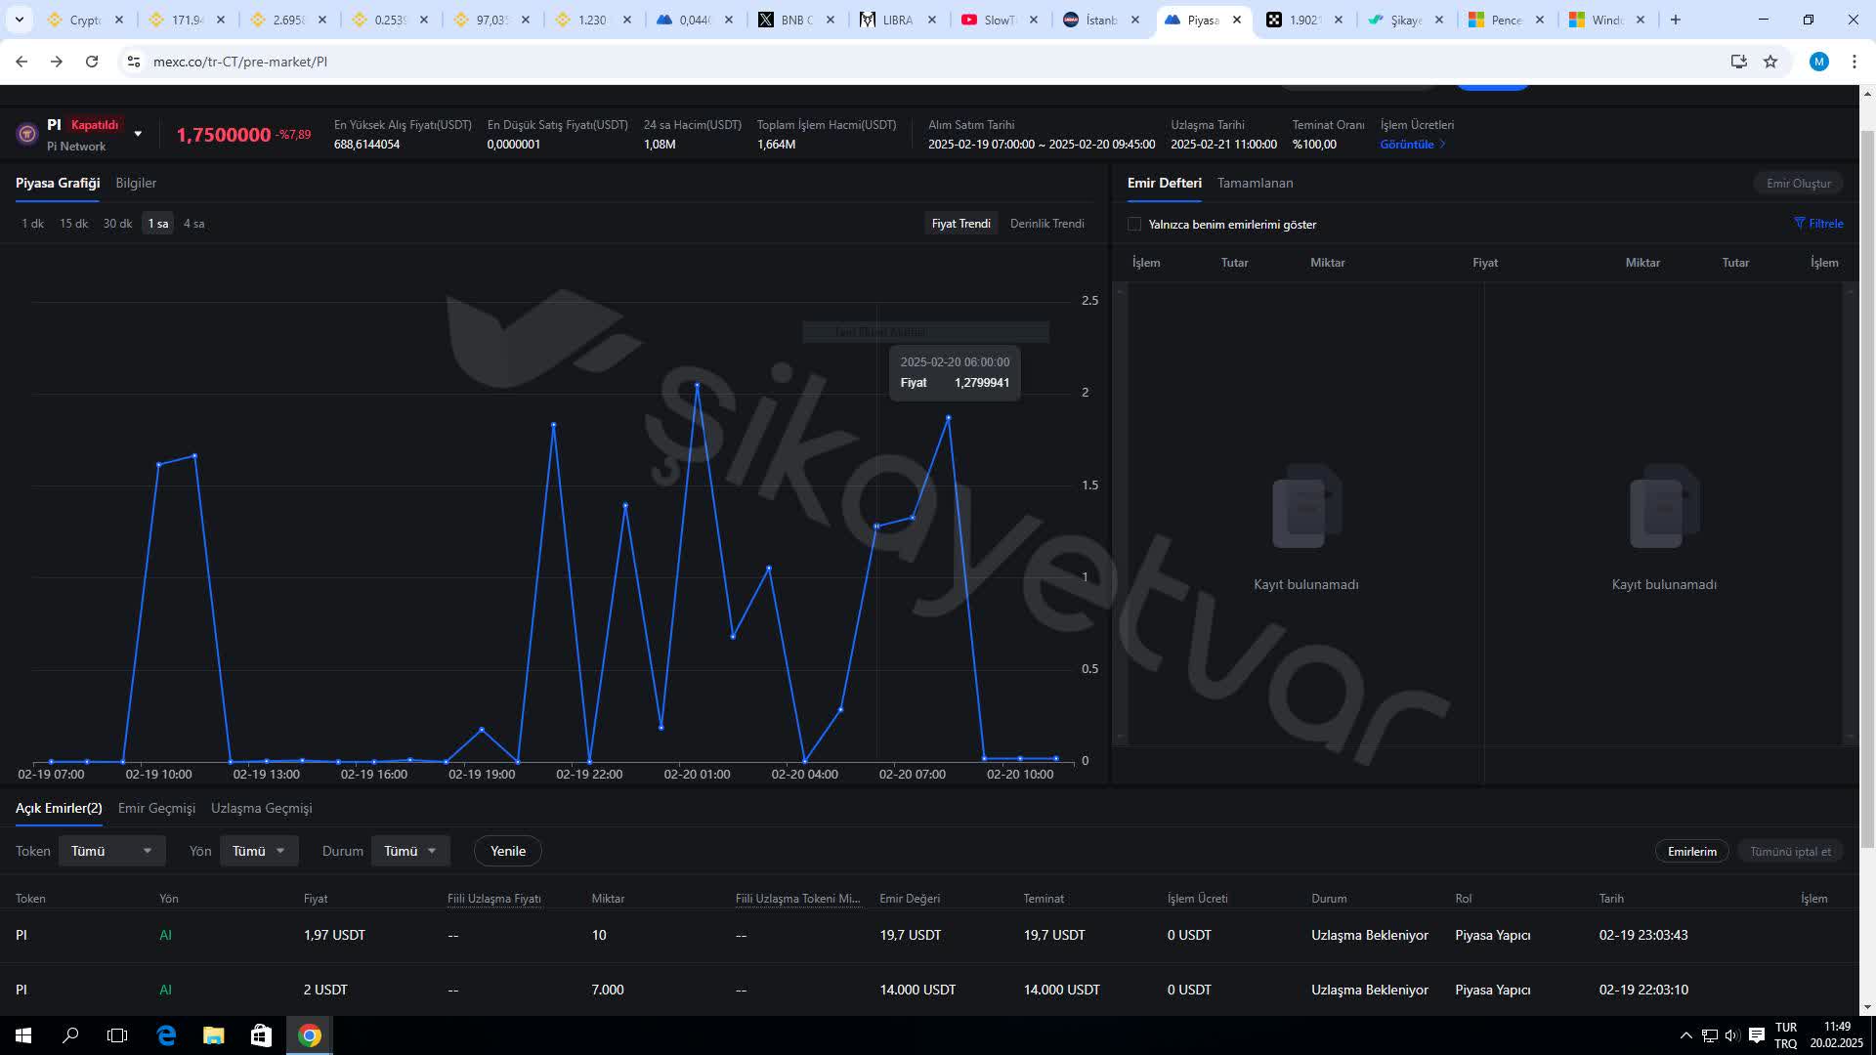The height and width of the screenshot is (1055, 1876).
Task: Open the Token Tümü dropdown
Action: (x=111, y=850)
